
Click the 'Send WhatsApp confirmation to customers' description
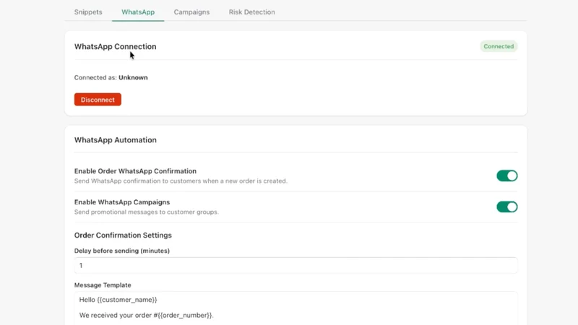click(x=181, y=181)
